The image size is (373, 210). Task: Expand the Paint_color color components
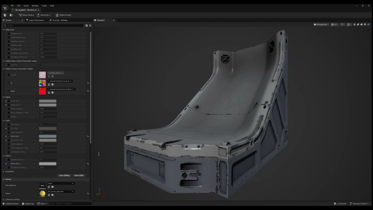click(x=6, y=136)
